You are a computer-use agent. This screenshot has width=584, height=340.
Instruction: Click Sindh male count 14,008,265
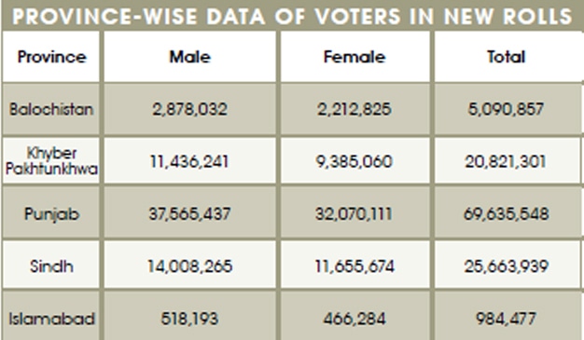click(190, 266)
